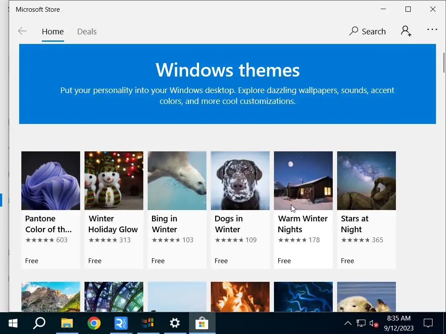446x334 pixels.
Task: Open File Explorer from taskbar
Action: pyautogui.click(x=67, y=323)
